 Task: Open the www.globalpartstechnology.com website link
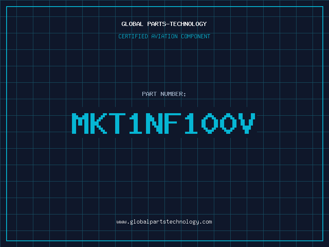pos(164,222)
